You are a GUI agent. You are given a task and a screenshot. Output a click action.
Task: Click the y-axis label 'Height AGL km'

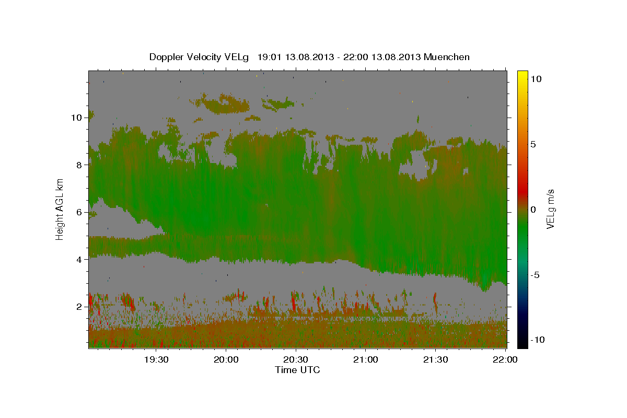tap(60, 209)
